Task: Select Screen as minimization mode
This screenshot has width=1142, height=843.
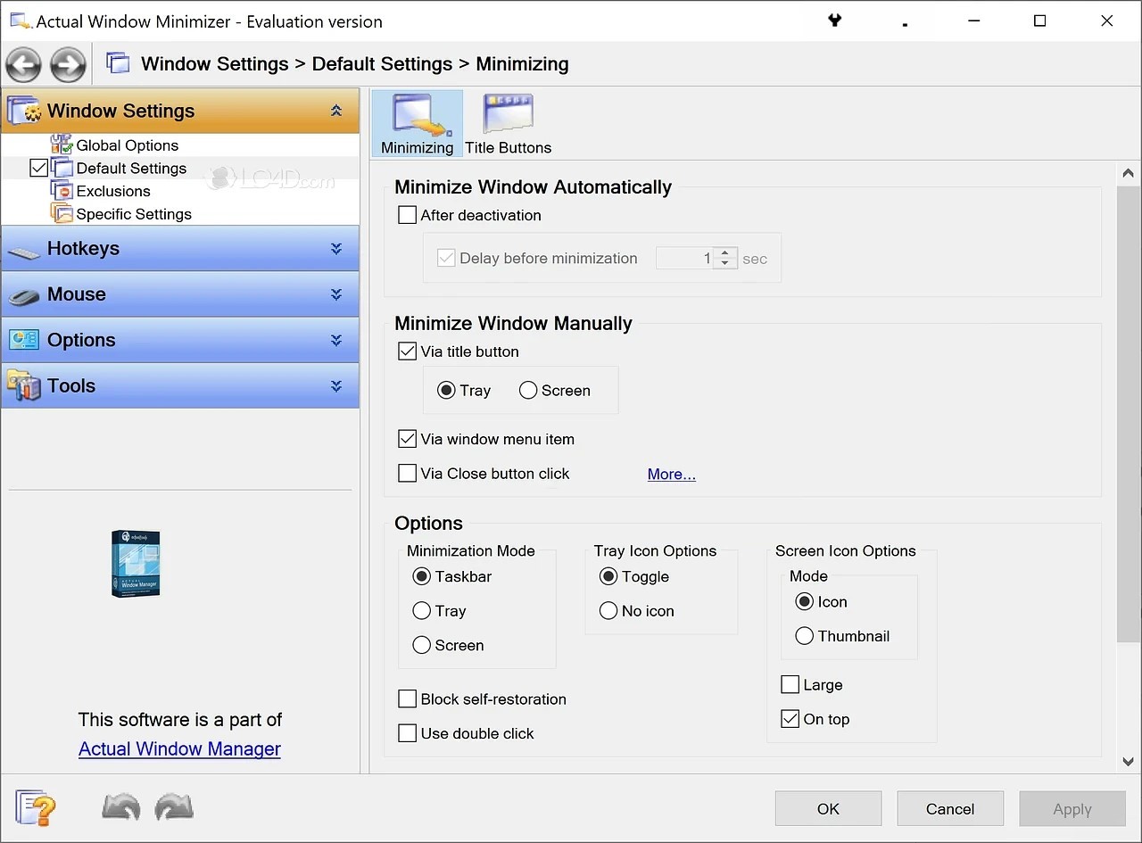Action: (420, 644)
